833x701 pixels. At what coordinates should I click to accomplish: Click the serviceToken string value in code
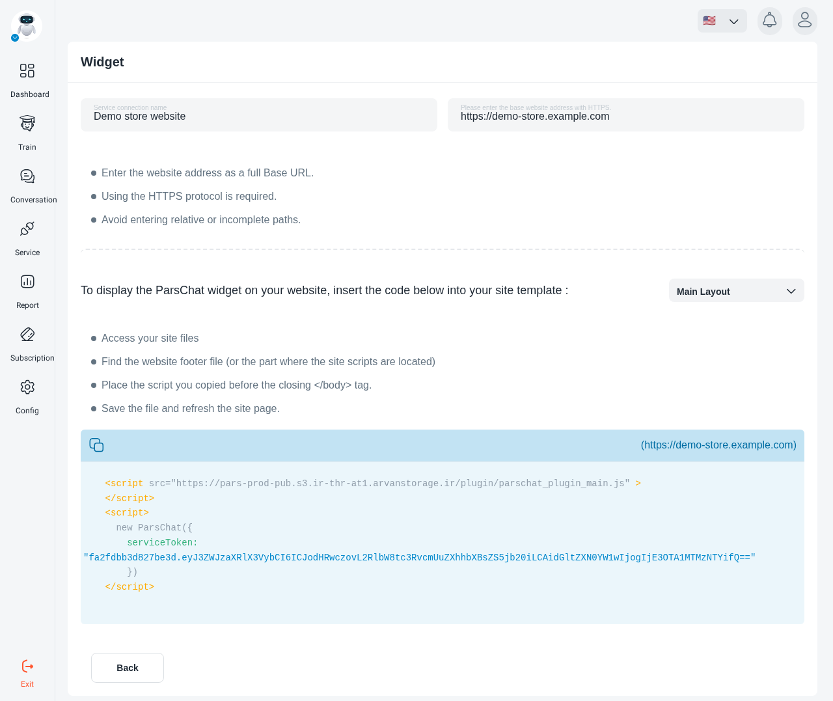(419, 557)
